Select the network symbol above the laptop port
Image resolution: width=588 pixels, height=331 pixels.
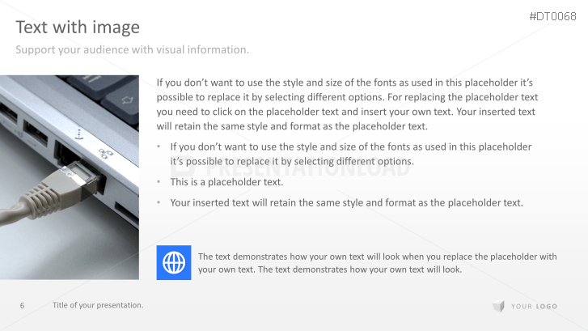tap(104, 152)
